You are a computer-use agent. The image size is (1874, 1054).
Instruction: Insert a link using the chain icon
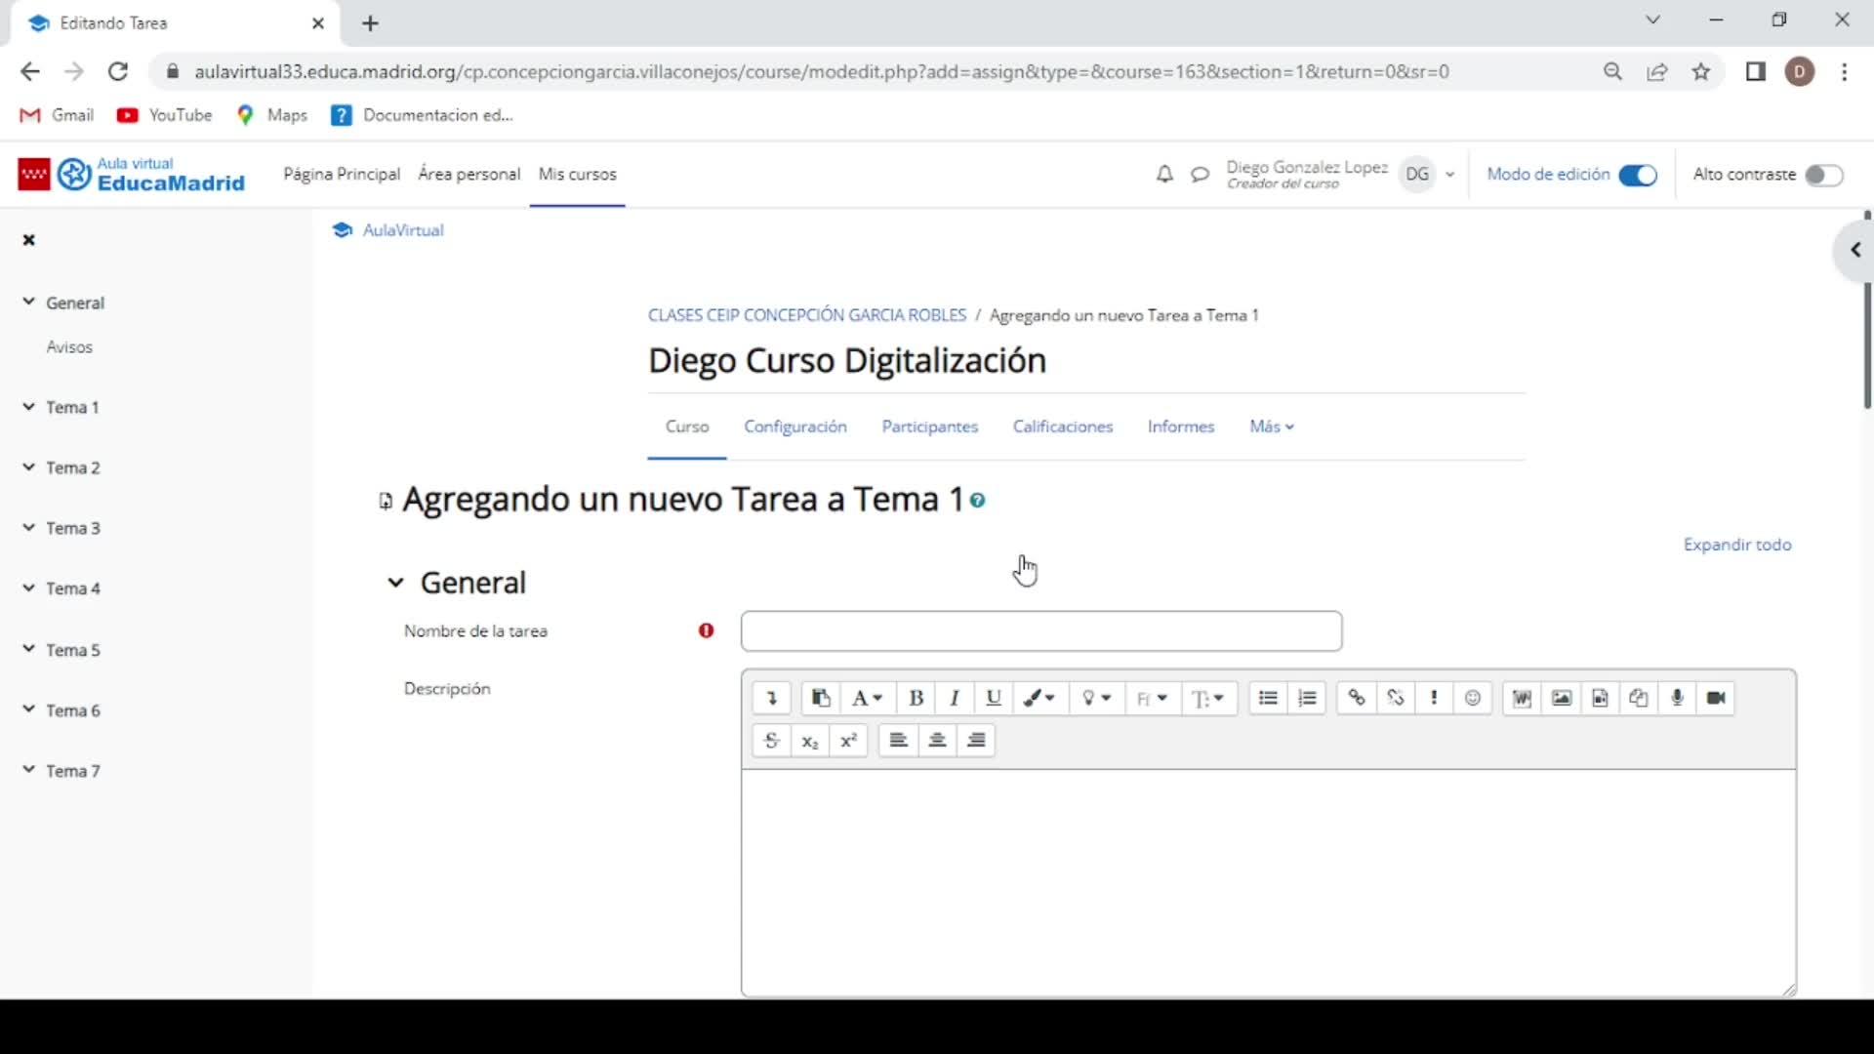click(1357, 698)
